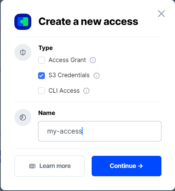Viewport: 175px width, 191px height.
Task: Proceed with the Continue button
Action: point(126,166)
